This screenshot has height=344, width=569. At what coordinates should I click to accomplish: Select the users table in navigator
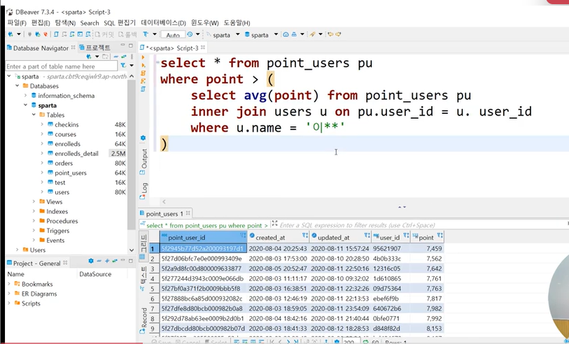(x=62, y=192)
